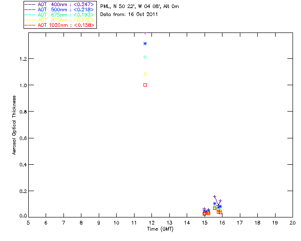Click x-axis tick label 10
Image resolution: width=301 pixels, height=241 pixels.
(116, 223)
